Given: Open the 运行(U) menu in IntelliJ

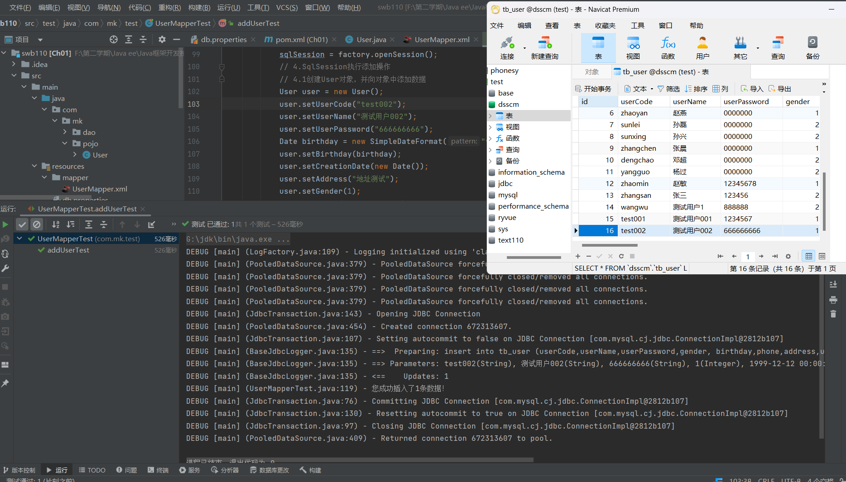Looking at the screenshot, I should 229,7.
